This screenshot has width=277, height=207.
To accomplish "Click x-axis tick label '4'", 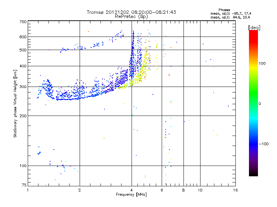I will pyautogui.click(x=132, y=190).
